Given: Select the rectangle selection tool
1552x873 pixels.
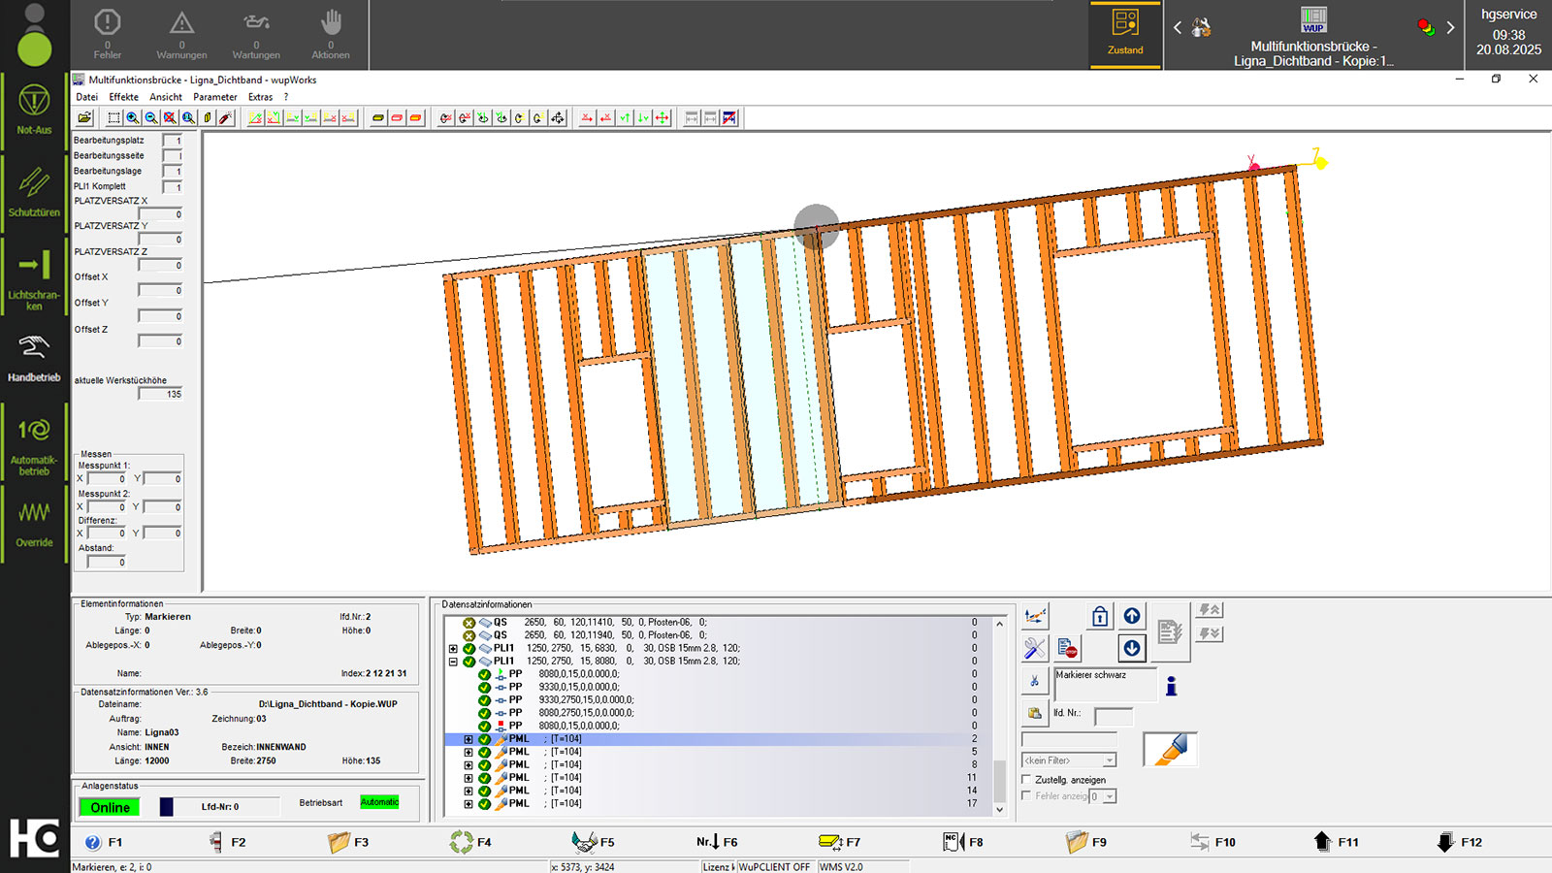Looking at the screenshot, I should [113, 118].
